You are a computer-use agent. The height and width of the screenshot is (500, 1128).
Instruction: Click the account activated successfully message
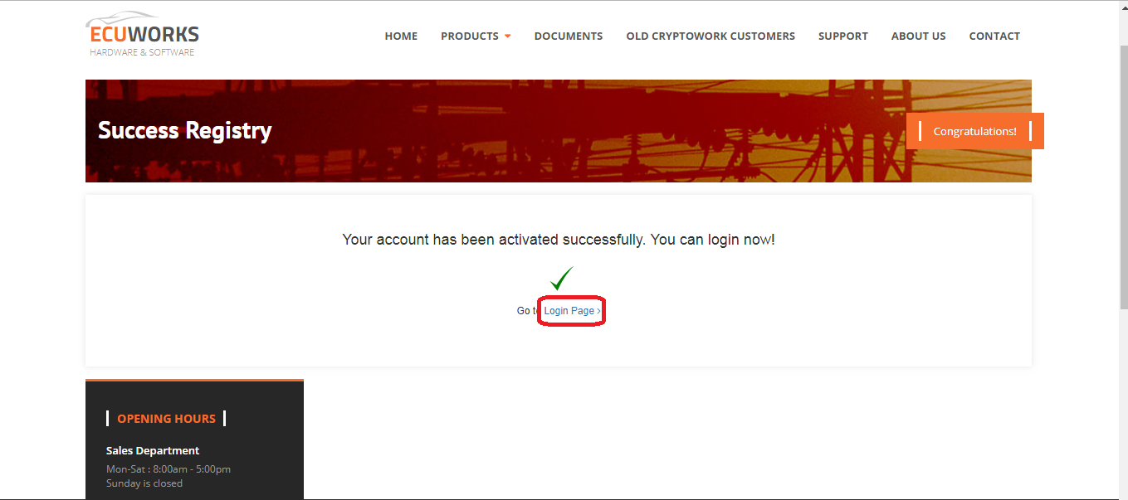click(559, 240)
